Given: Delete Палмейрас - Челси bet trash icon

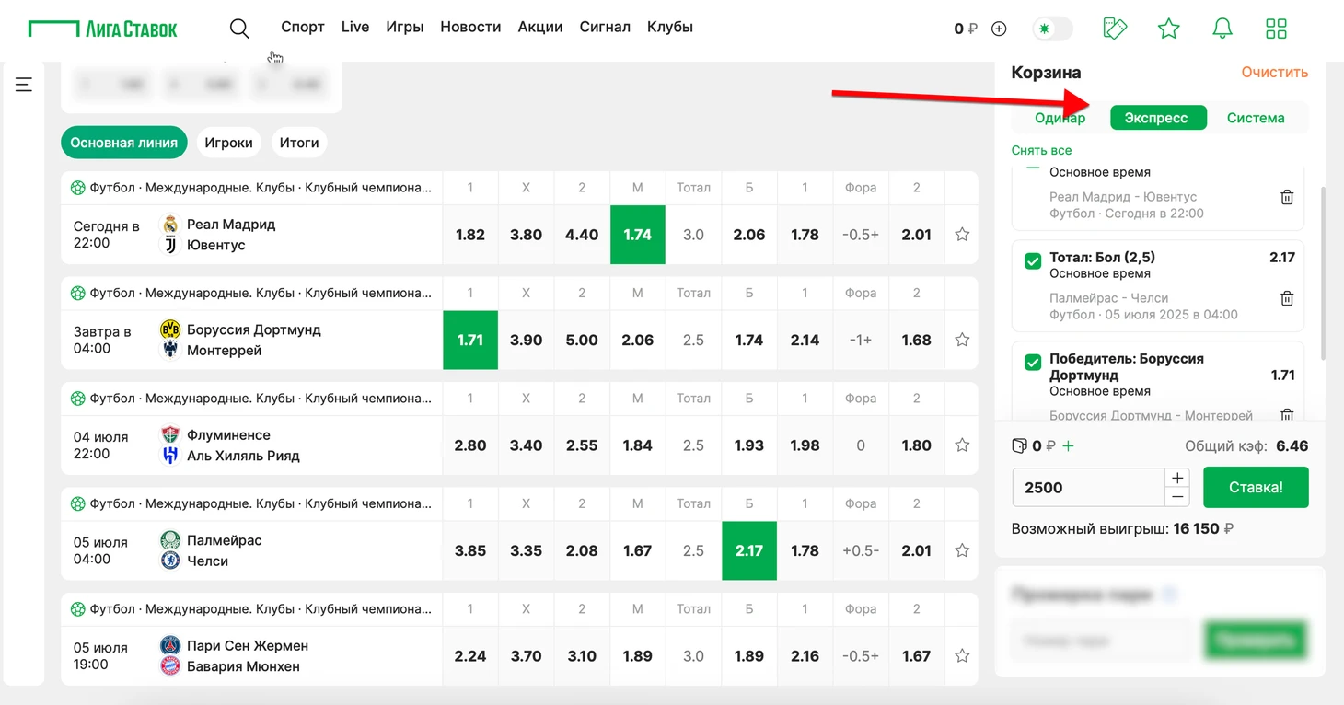Looking at the screenshot, I should point(1287,298).
